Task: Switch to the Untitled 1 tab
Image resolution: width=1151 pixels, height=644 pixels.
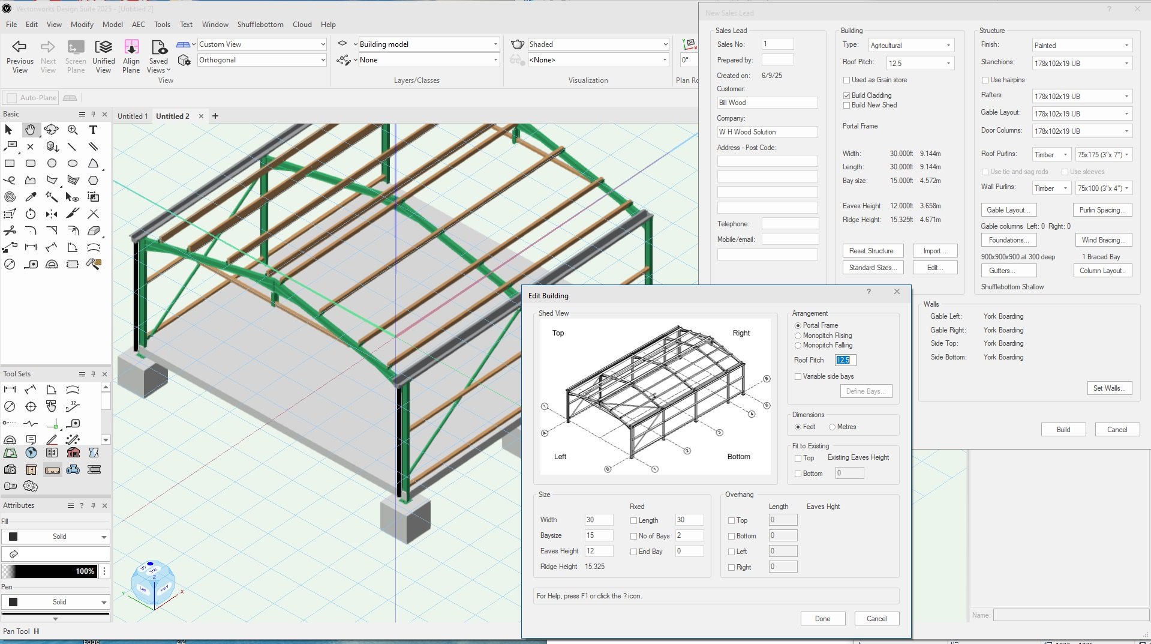Action: (x=132, y=116)
